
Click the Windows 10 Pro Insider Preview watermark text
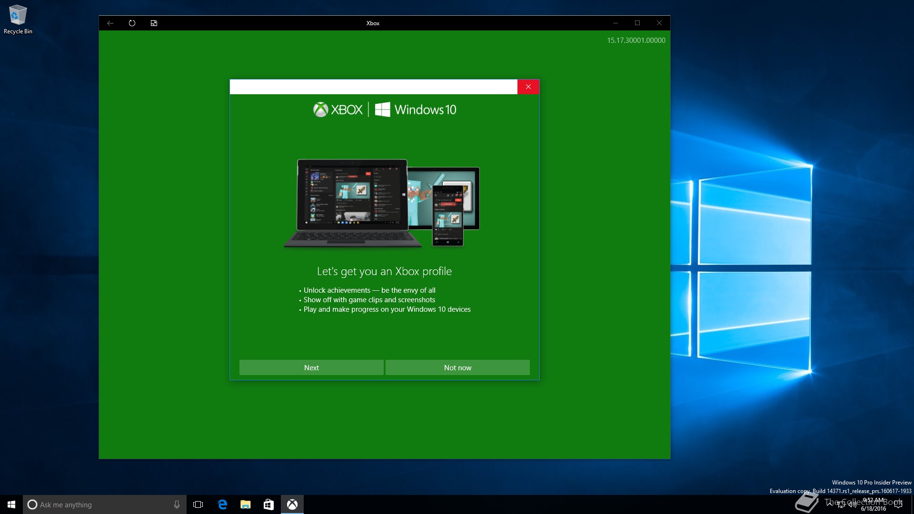coord(872,483)
